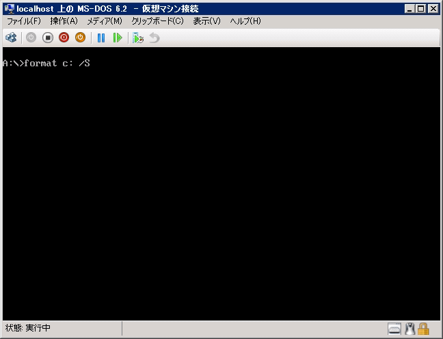The height and width of the screenshot is (339, 443).
Task: Open the ファイル(F) menu
Action: tap(24, 21)
